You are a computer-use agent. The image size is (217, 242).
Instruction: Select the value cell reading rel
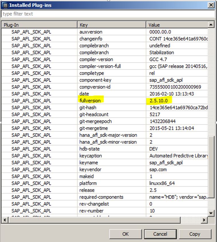177,73
